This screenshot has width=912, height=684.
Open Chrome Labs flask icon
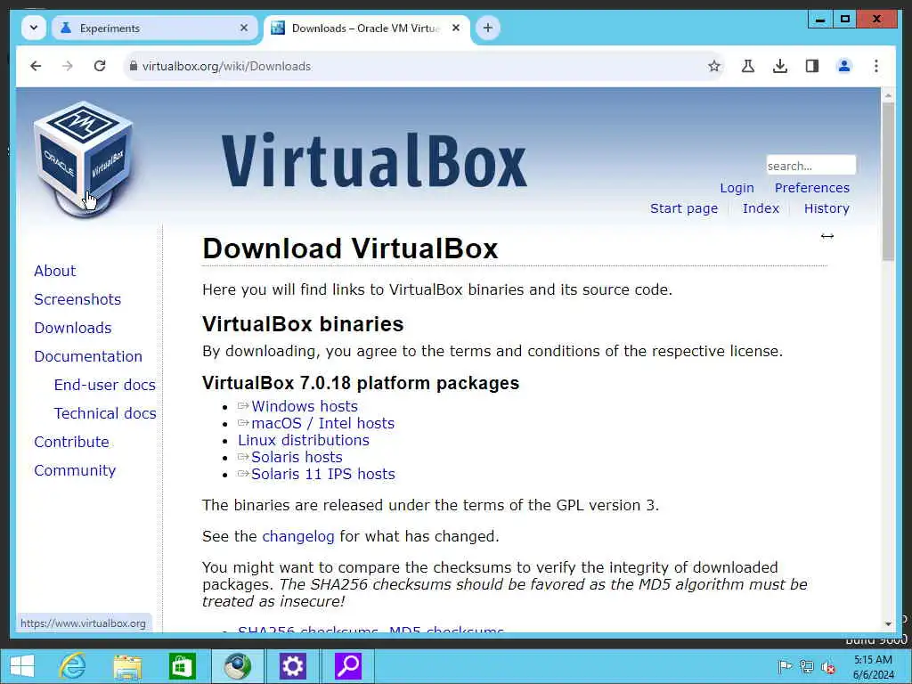tap(748, 66)
